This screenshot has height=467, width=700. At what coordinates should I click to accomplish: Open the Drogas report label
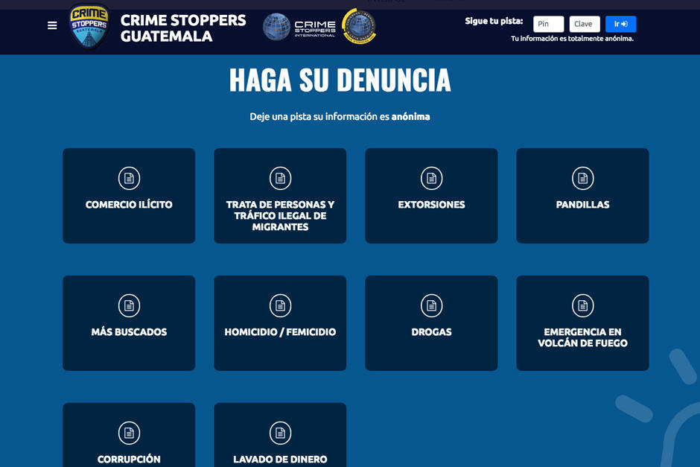pyautogui.click(x=431, y=332)
